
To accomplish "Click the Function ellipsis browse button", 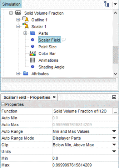I will [115, 111].
